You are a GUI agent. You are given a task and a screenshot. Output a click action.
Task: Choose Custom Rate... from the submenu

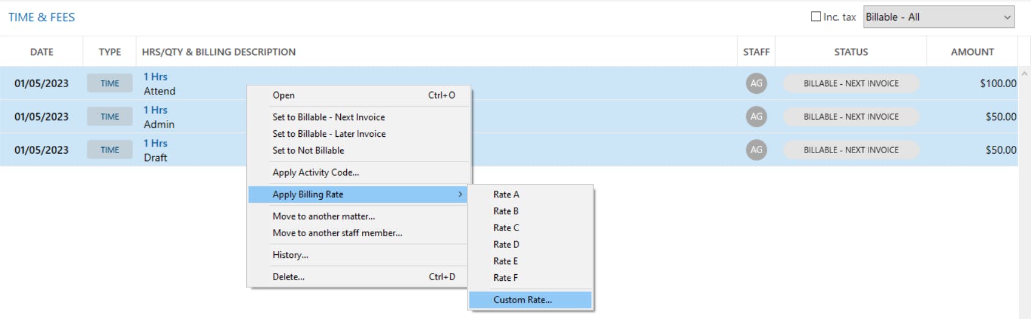523,300
